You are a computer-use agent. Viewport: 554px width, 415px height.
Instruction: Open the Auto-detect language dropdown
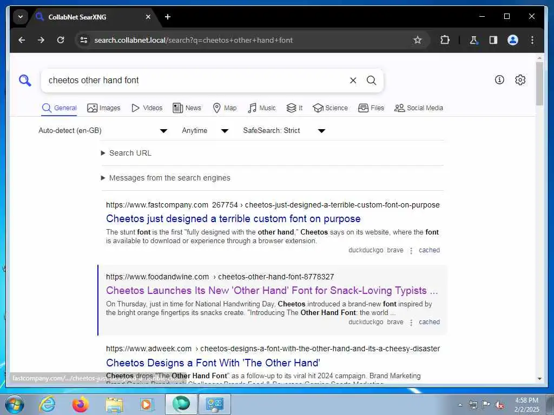coord(103,131)
